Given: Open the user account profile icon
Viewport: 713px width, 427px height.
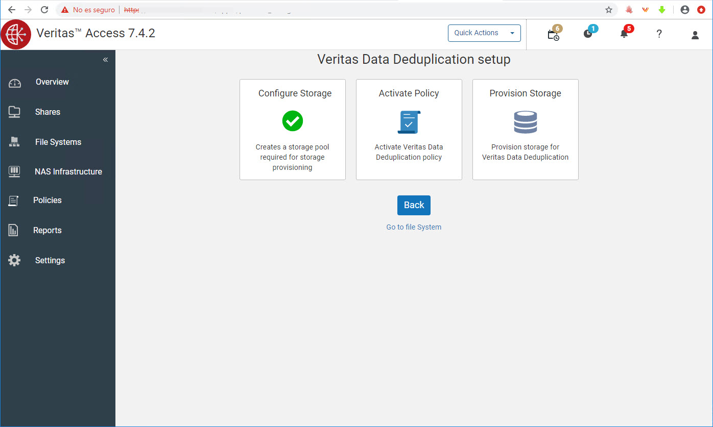Looking at the screenshot, I should [x=695, y=35].
